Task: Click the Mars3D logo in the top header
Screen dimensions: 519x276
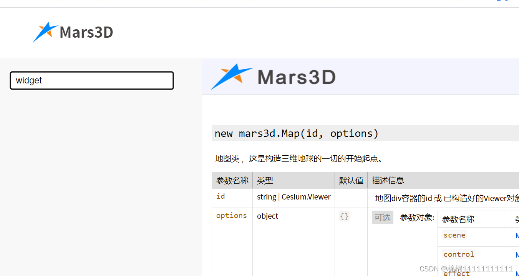Action: [73, 32]
